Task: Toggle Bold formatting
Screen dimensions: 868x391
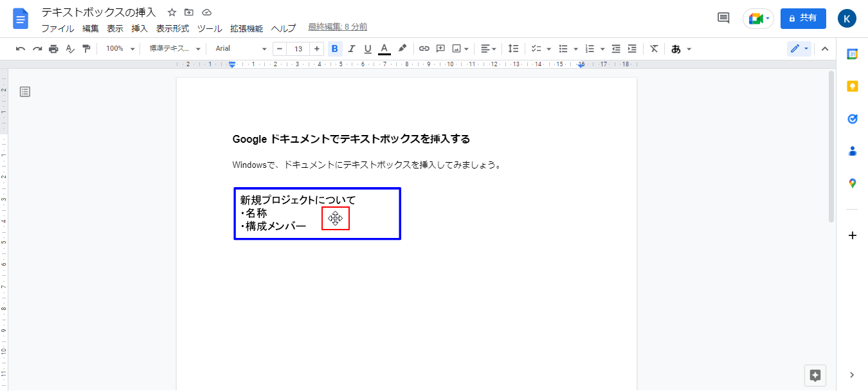Action: 335,49
